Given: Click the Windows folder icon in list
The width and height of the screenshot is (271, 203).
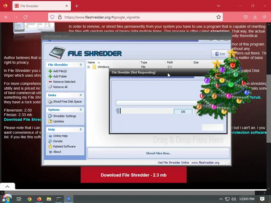Looking at the screenshot, I should tap(94, 67).
